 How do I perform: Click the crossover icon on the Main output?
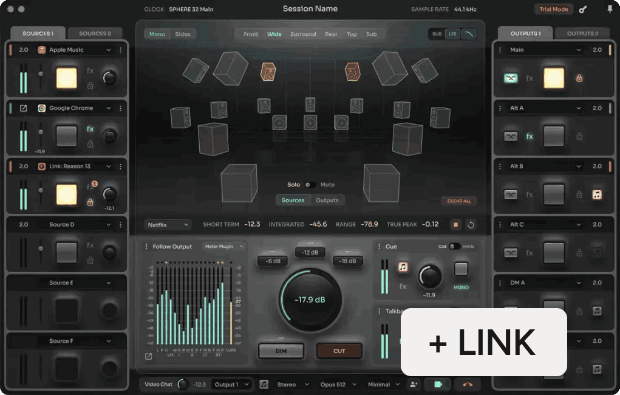[x=511, y=78]
